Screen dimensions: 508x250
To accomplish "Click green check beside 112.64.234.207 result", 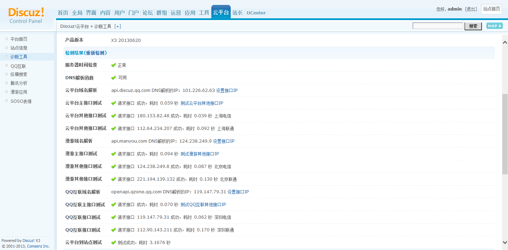I will pos(114,129).
